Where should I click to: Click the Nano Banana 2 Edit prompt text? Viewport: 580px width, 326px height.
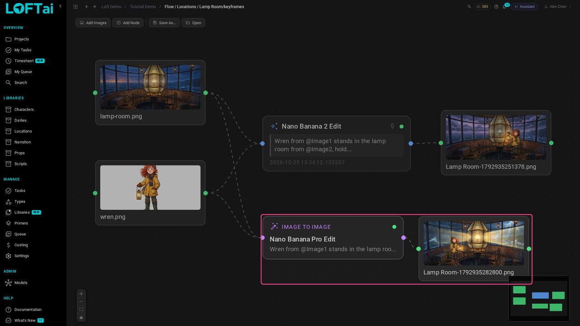pyautogui.click(x=336, y=145)
